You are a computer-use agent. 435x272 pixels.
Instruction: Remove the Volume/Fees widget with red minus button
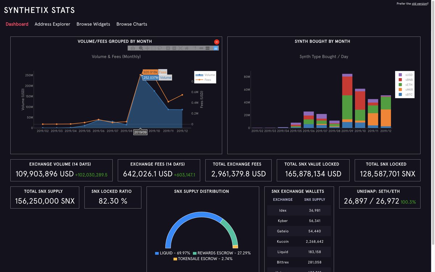pos(217,42)
